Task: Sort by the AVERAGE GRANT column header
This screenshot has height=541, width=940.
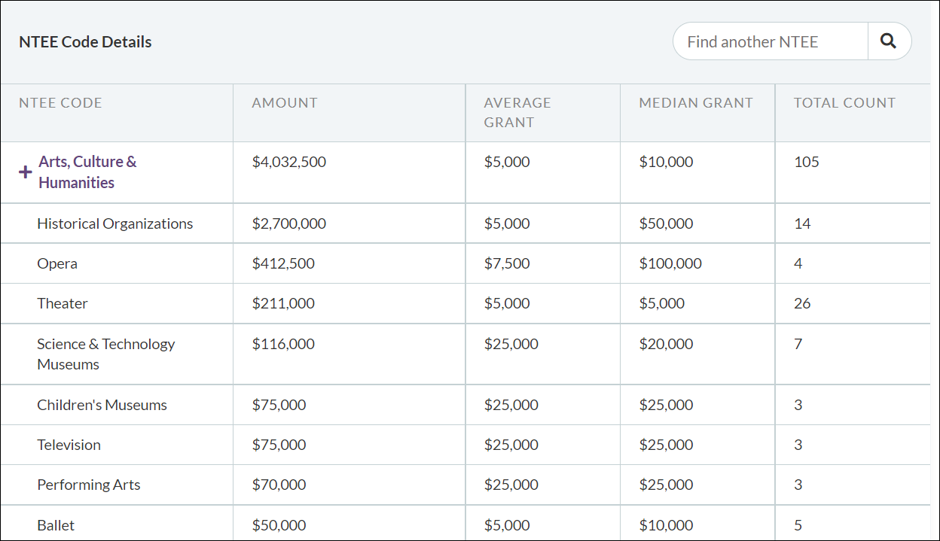Action: (x=517, y=111)
